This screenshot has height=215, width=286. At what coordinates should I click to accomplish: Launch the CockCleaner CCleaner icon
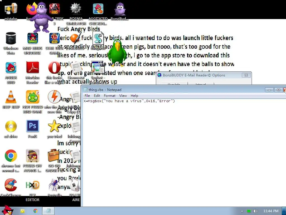(x=11, y=185)
